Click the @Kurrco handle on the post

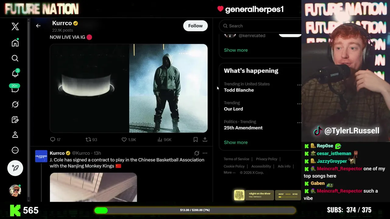click(81, 153)
